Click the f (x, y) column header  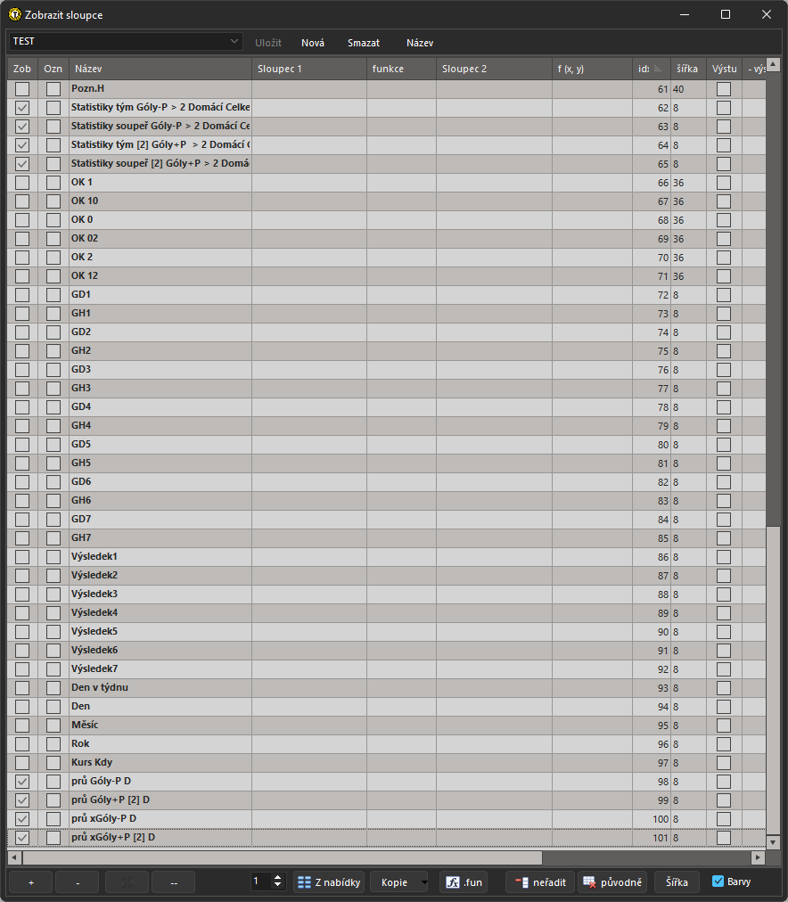tap(593, 69)
